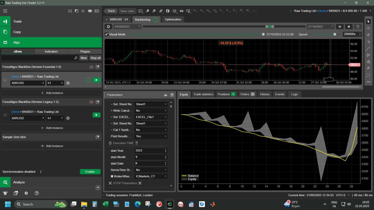Open settings gear for Essential XBRUSD instance
This screenshot has height=210, width=374.
click(x=68, y=83)
